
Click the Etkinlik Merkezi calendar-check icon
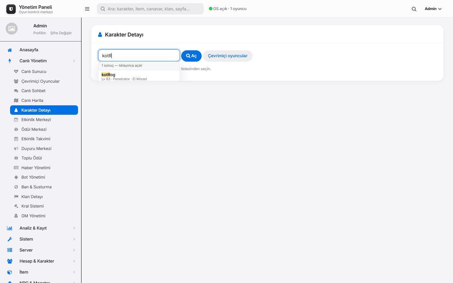(16, 120)
